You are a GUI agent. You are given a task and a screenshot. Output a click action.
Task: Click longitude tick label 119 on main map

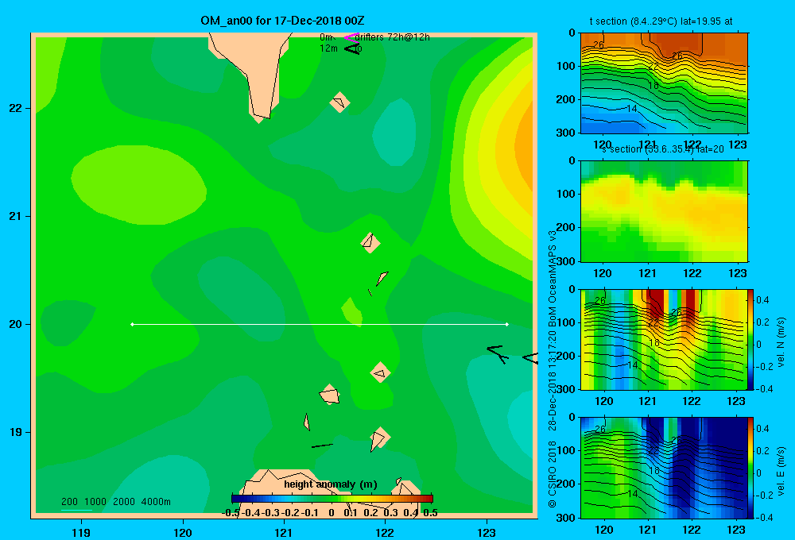point(81,532)
